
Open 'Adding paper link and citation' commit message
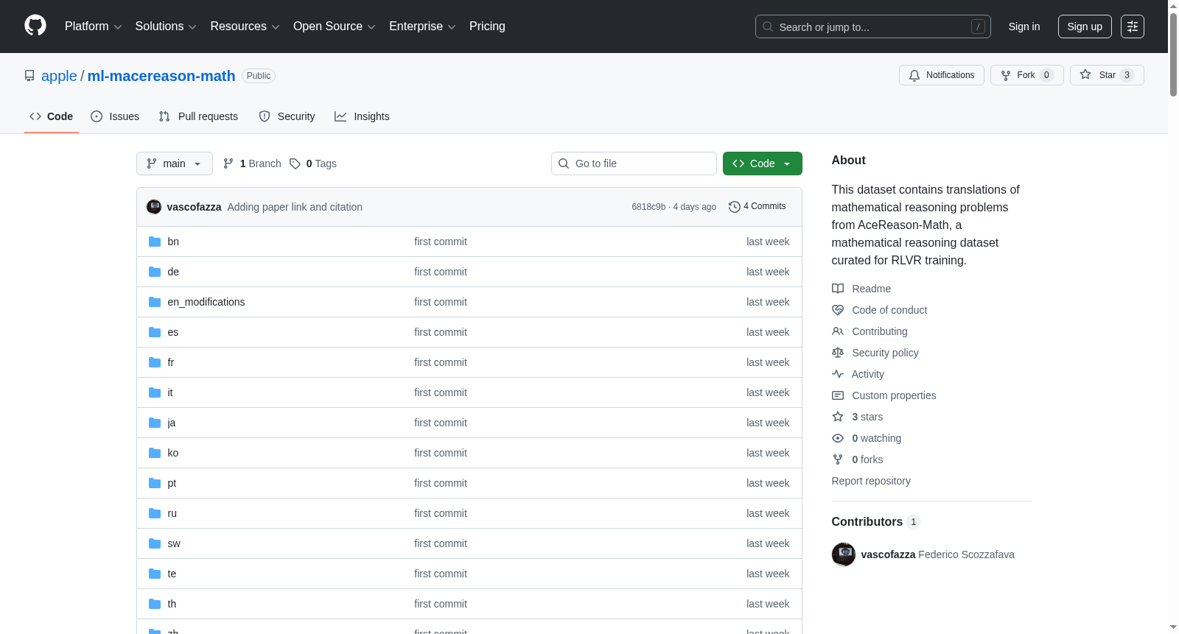tap(295, 207)
